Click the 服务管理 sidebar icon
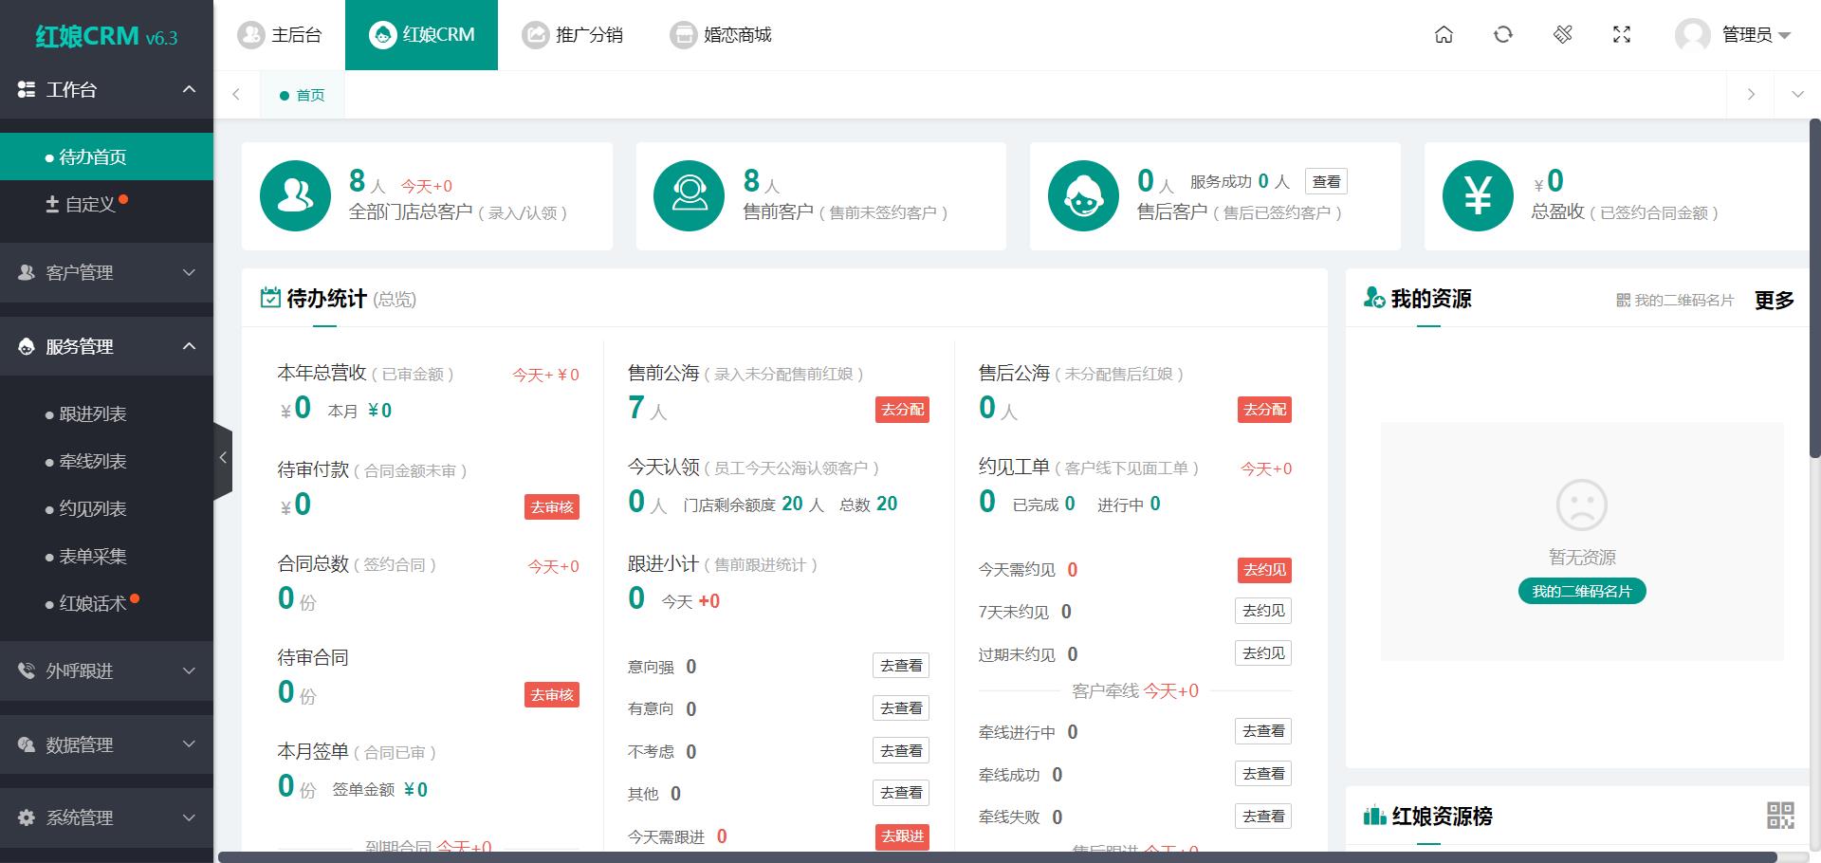The height and width of the screenshot is (863, 1821). pos(27,346)
